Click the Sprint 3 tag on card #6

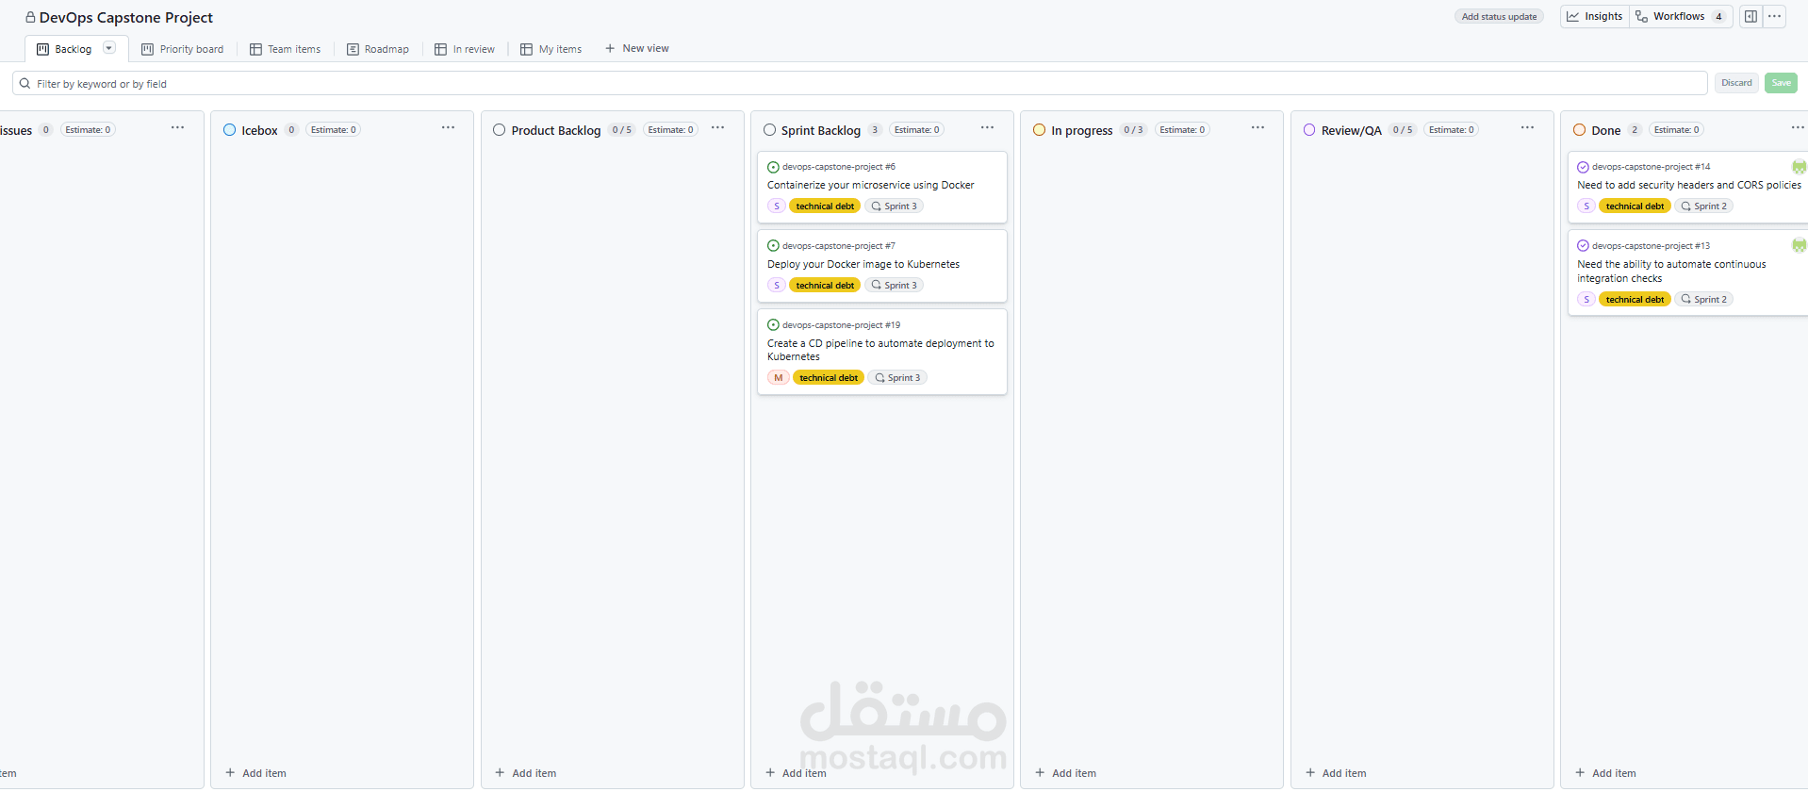pyautogui.click(x=894, y=206)
